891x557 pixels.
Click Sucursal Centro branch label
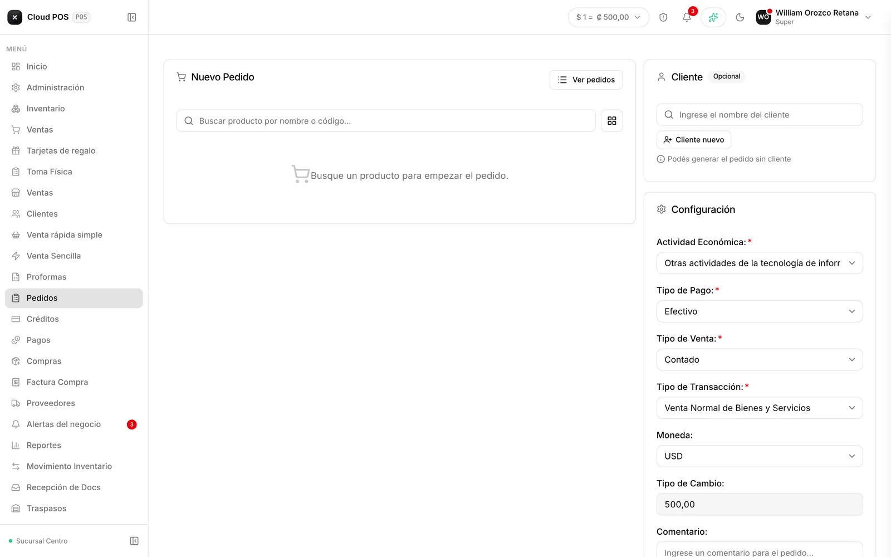pyautogui.click(x=42, y=541)
